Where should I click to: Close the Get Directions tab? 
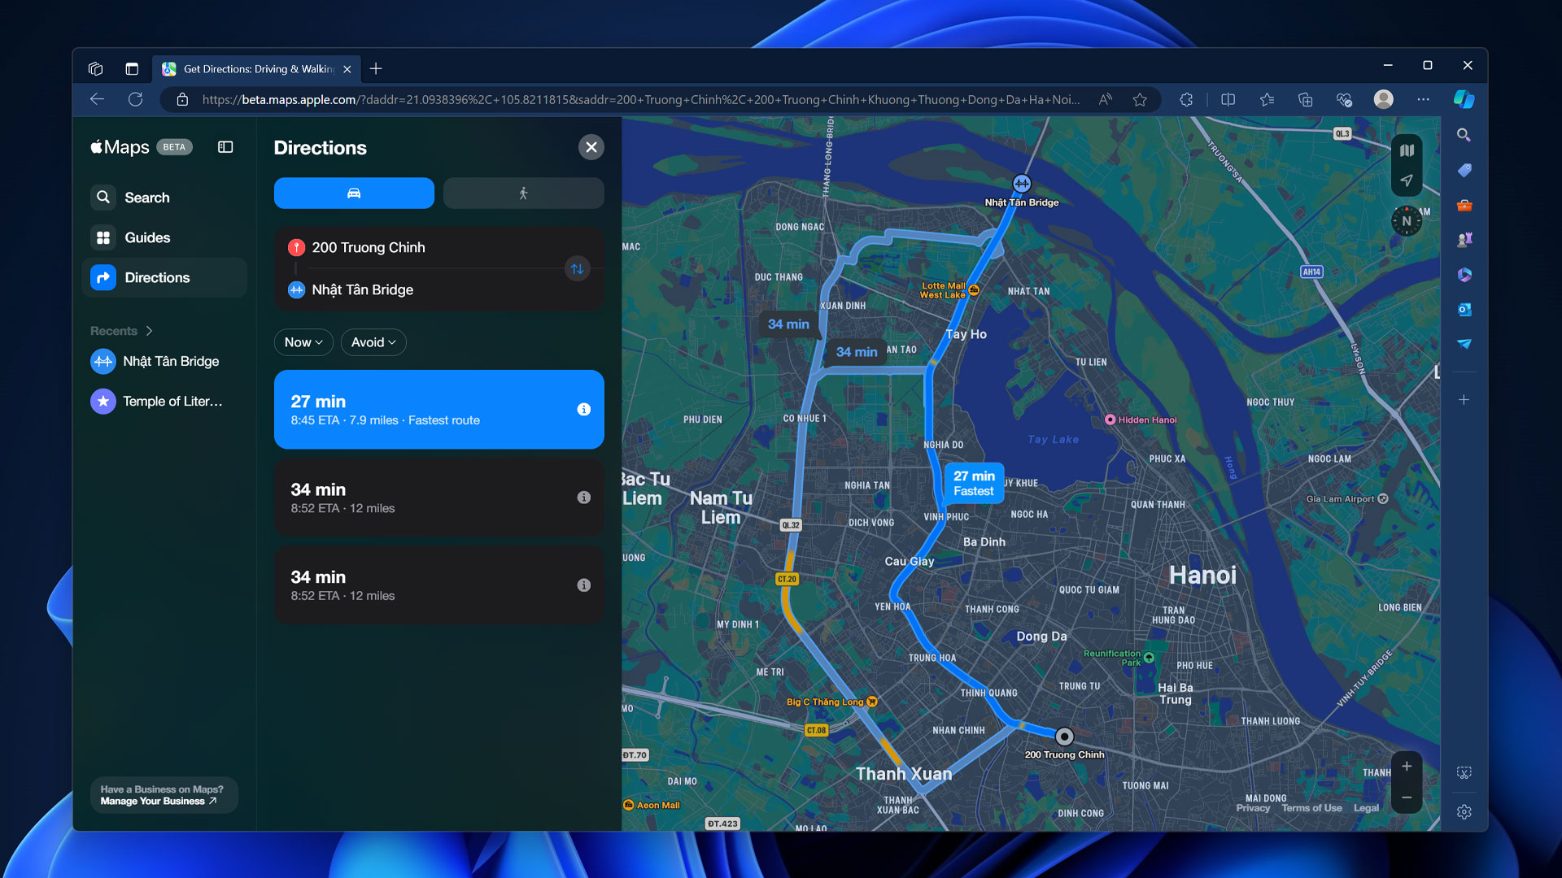click(x=347, y=69)
